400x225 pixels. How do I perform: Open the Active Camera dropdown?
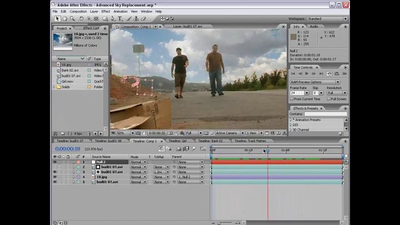pos(230,133)
